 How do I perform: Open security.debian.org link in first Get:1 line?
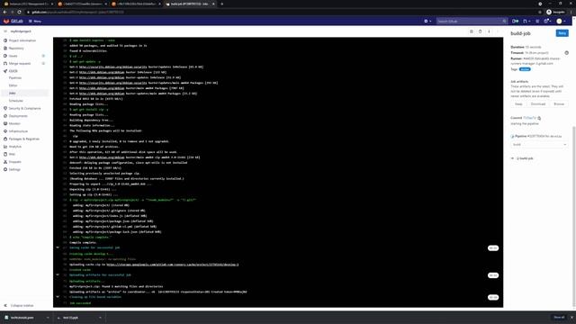(113, 67)
